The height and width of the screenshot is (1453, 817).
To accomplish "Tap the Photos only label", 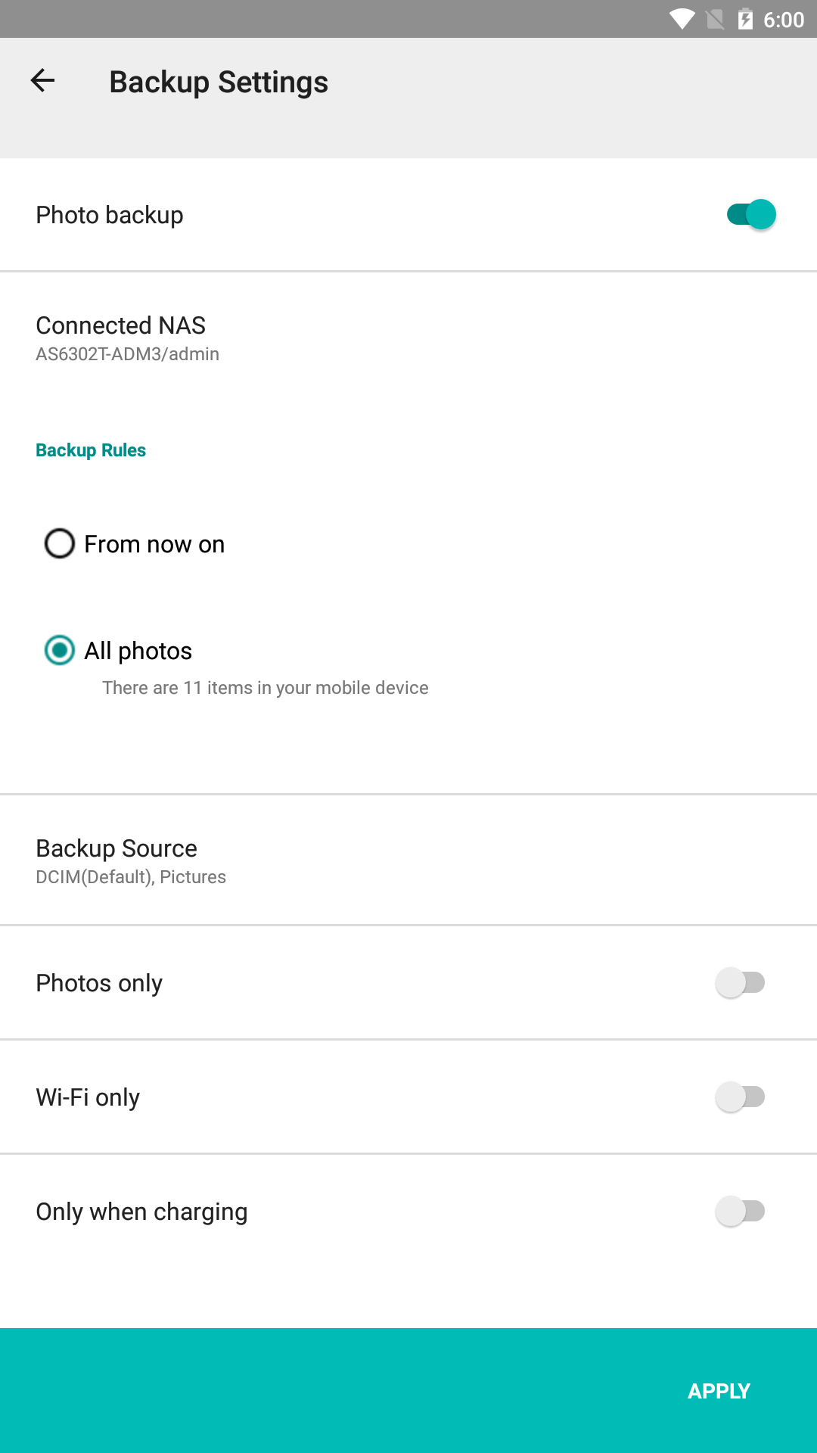I will [99, 983].
